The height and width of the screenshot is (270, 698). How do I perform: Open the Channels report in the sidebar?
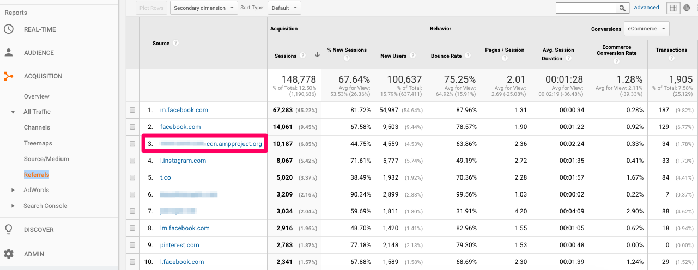click(x=37, y=127)
